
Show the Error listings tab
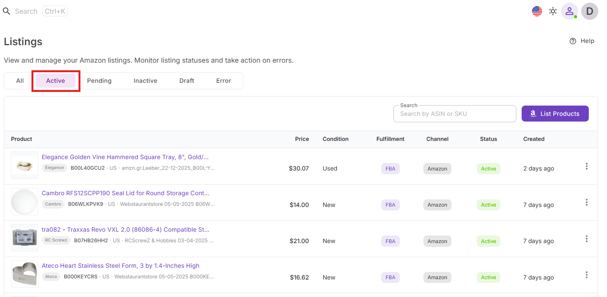click(x=223, y=81)
